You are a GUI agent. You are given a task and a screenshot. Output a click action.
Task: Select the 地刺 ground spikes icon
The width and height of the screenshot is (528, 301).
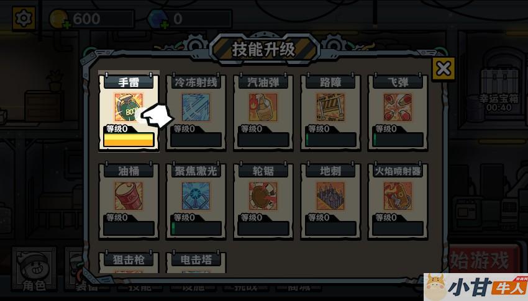(x=330, y=196)
